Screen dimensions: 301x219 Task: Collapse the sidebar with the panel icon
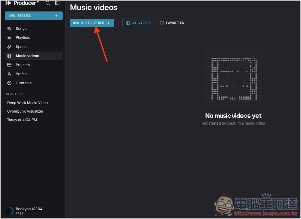coord(57,3)
